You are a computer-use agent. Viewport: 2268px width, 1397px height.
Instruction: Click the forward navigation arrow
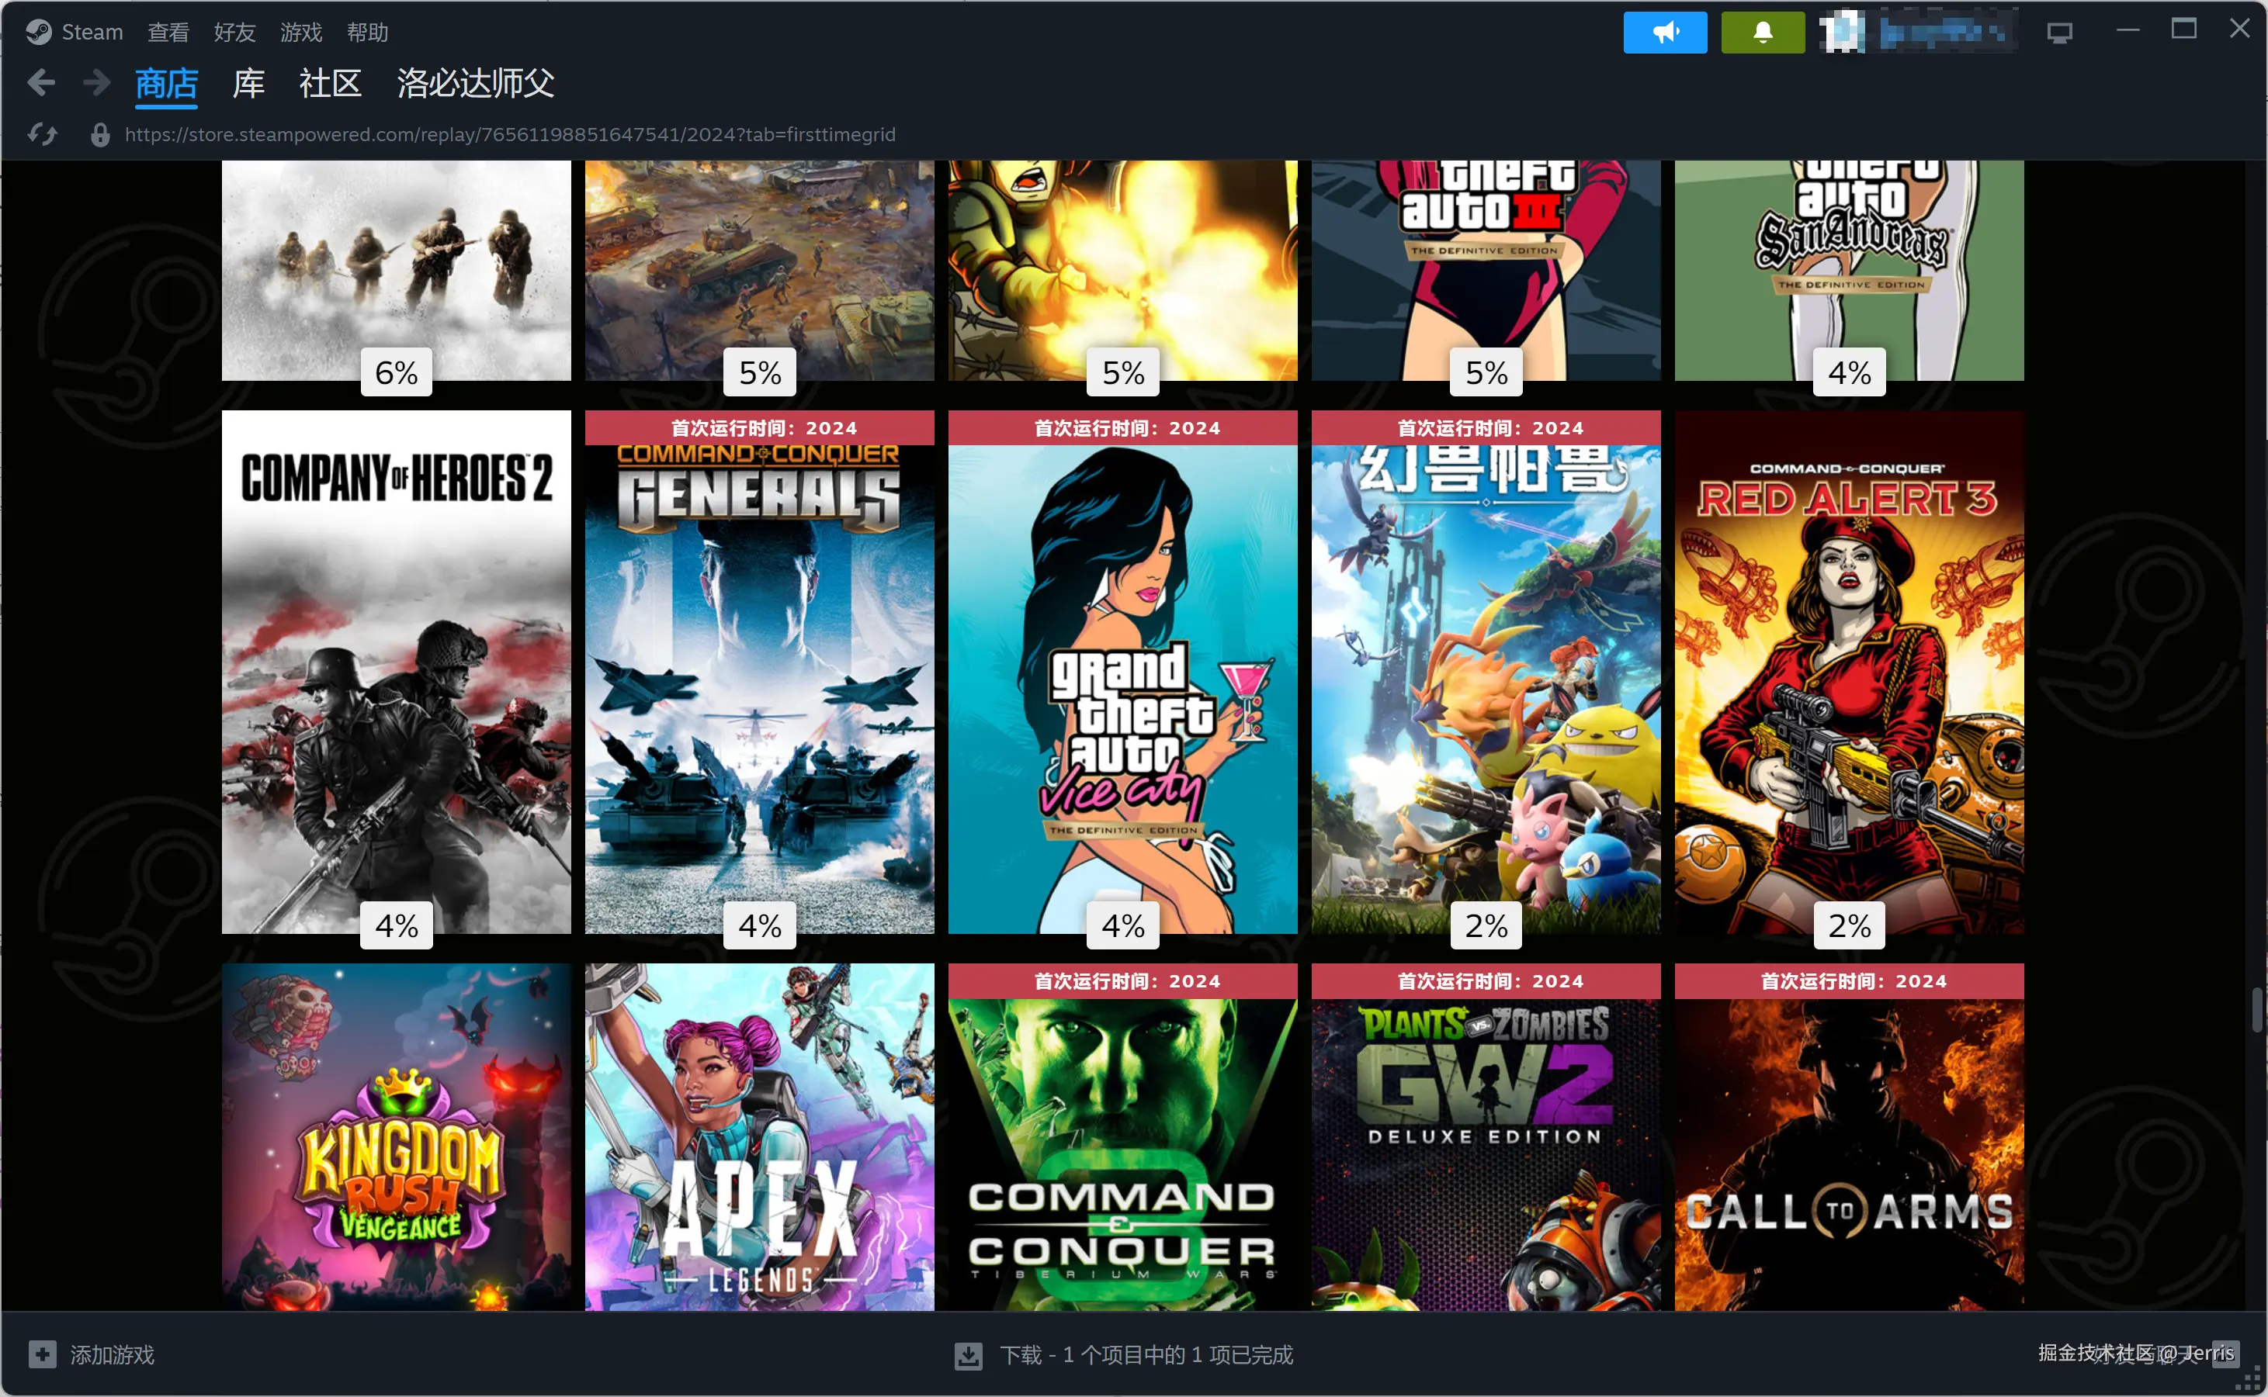[x=96, y=83]
